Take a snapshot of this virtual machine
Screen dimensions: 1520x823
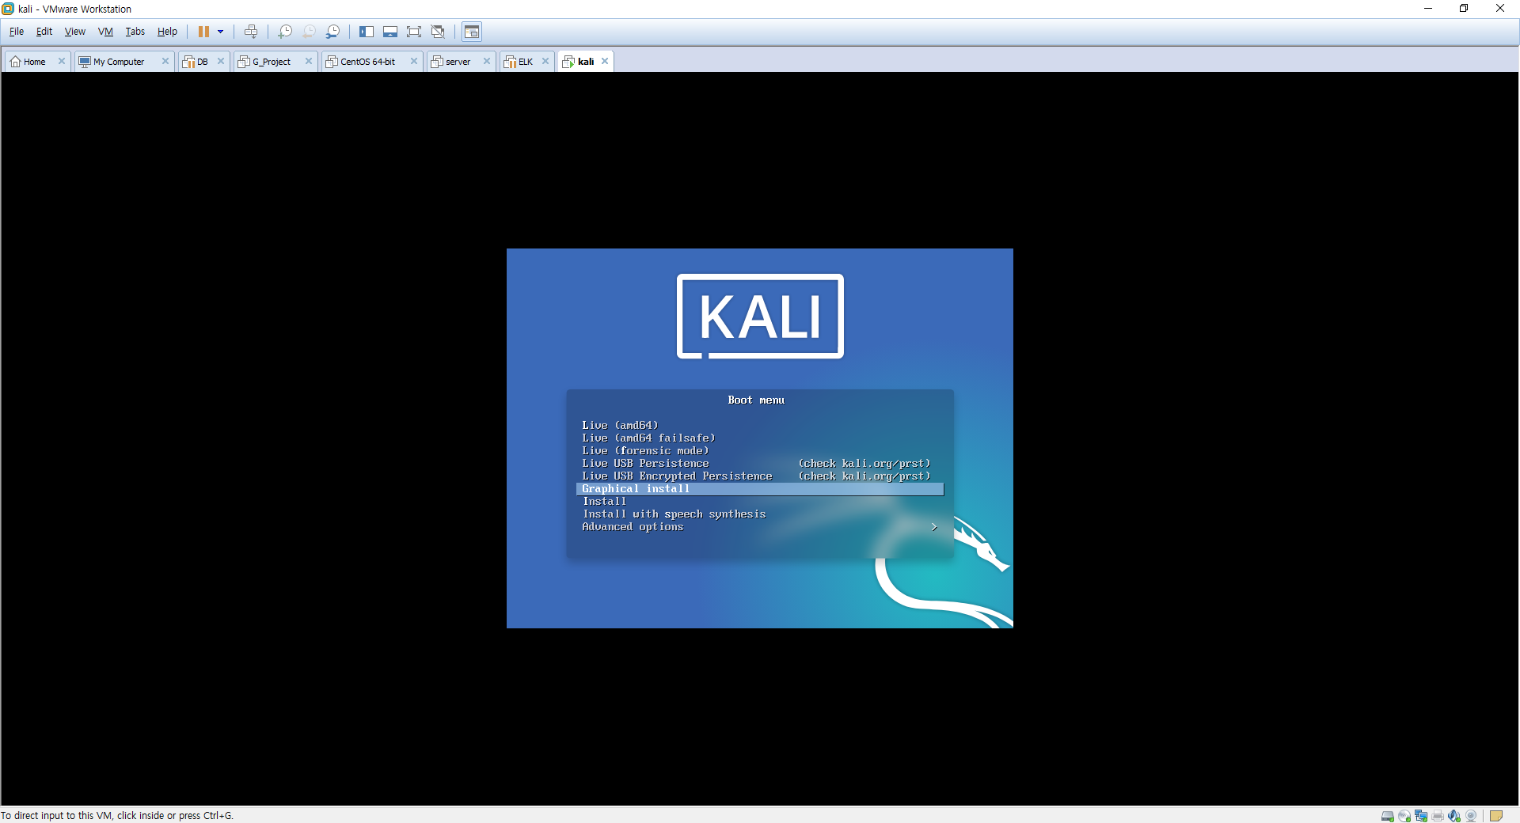[x=285, y=32]
